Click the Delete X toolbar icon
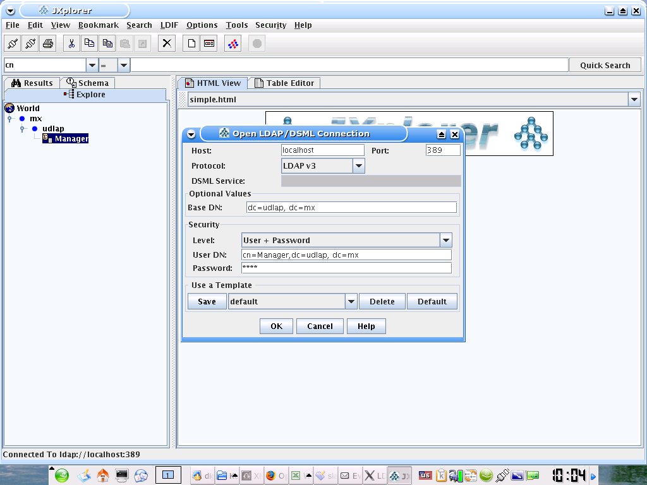 (x=167, y=44)
